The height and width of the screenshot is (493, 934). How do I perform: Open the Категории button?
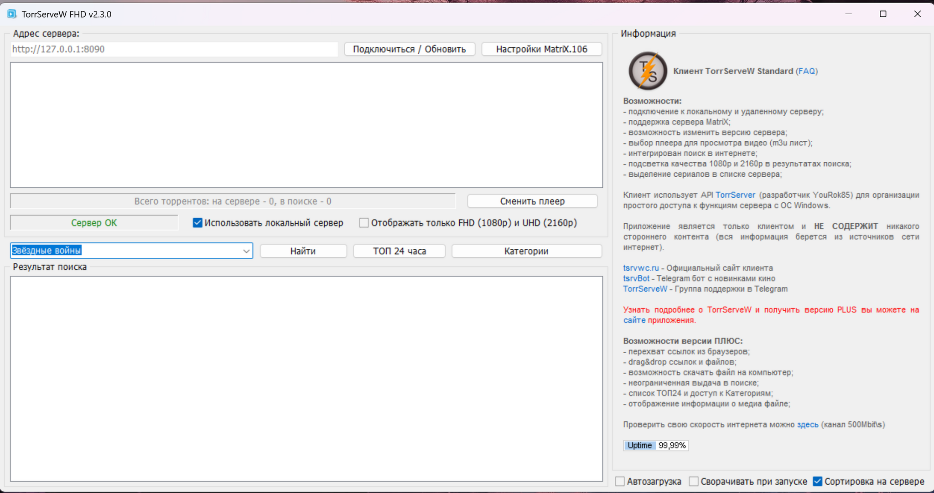point(527,251)
